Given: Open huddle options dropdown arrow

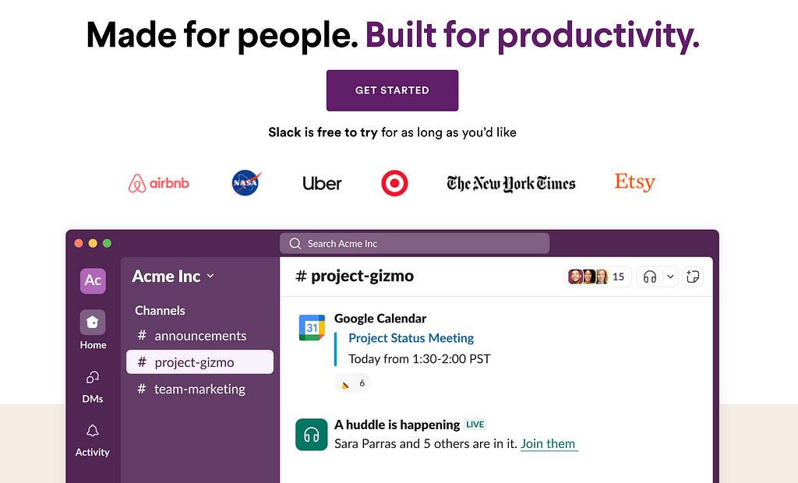Looking at the screenshot, I should tap(670, 277).
